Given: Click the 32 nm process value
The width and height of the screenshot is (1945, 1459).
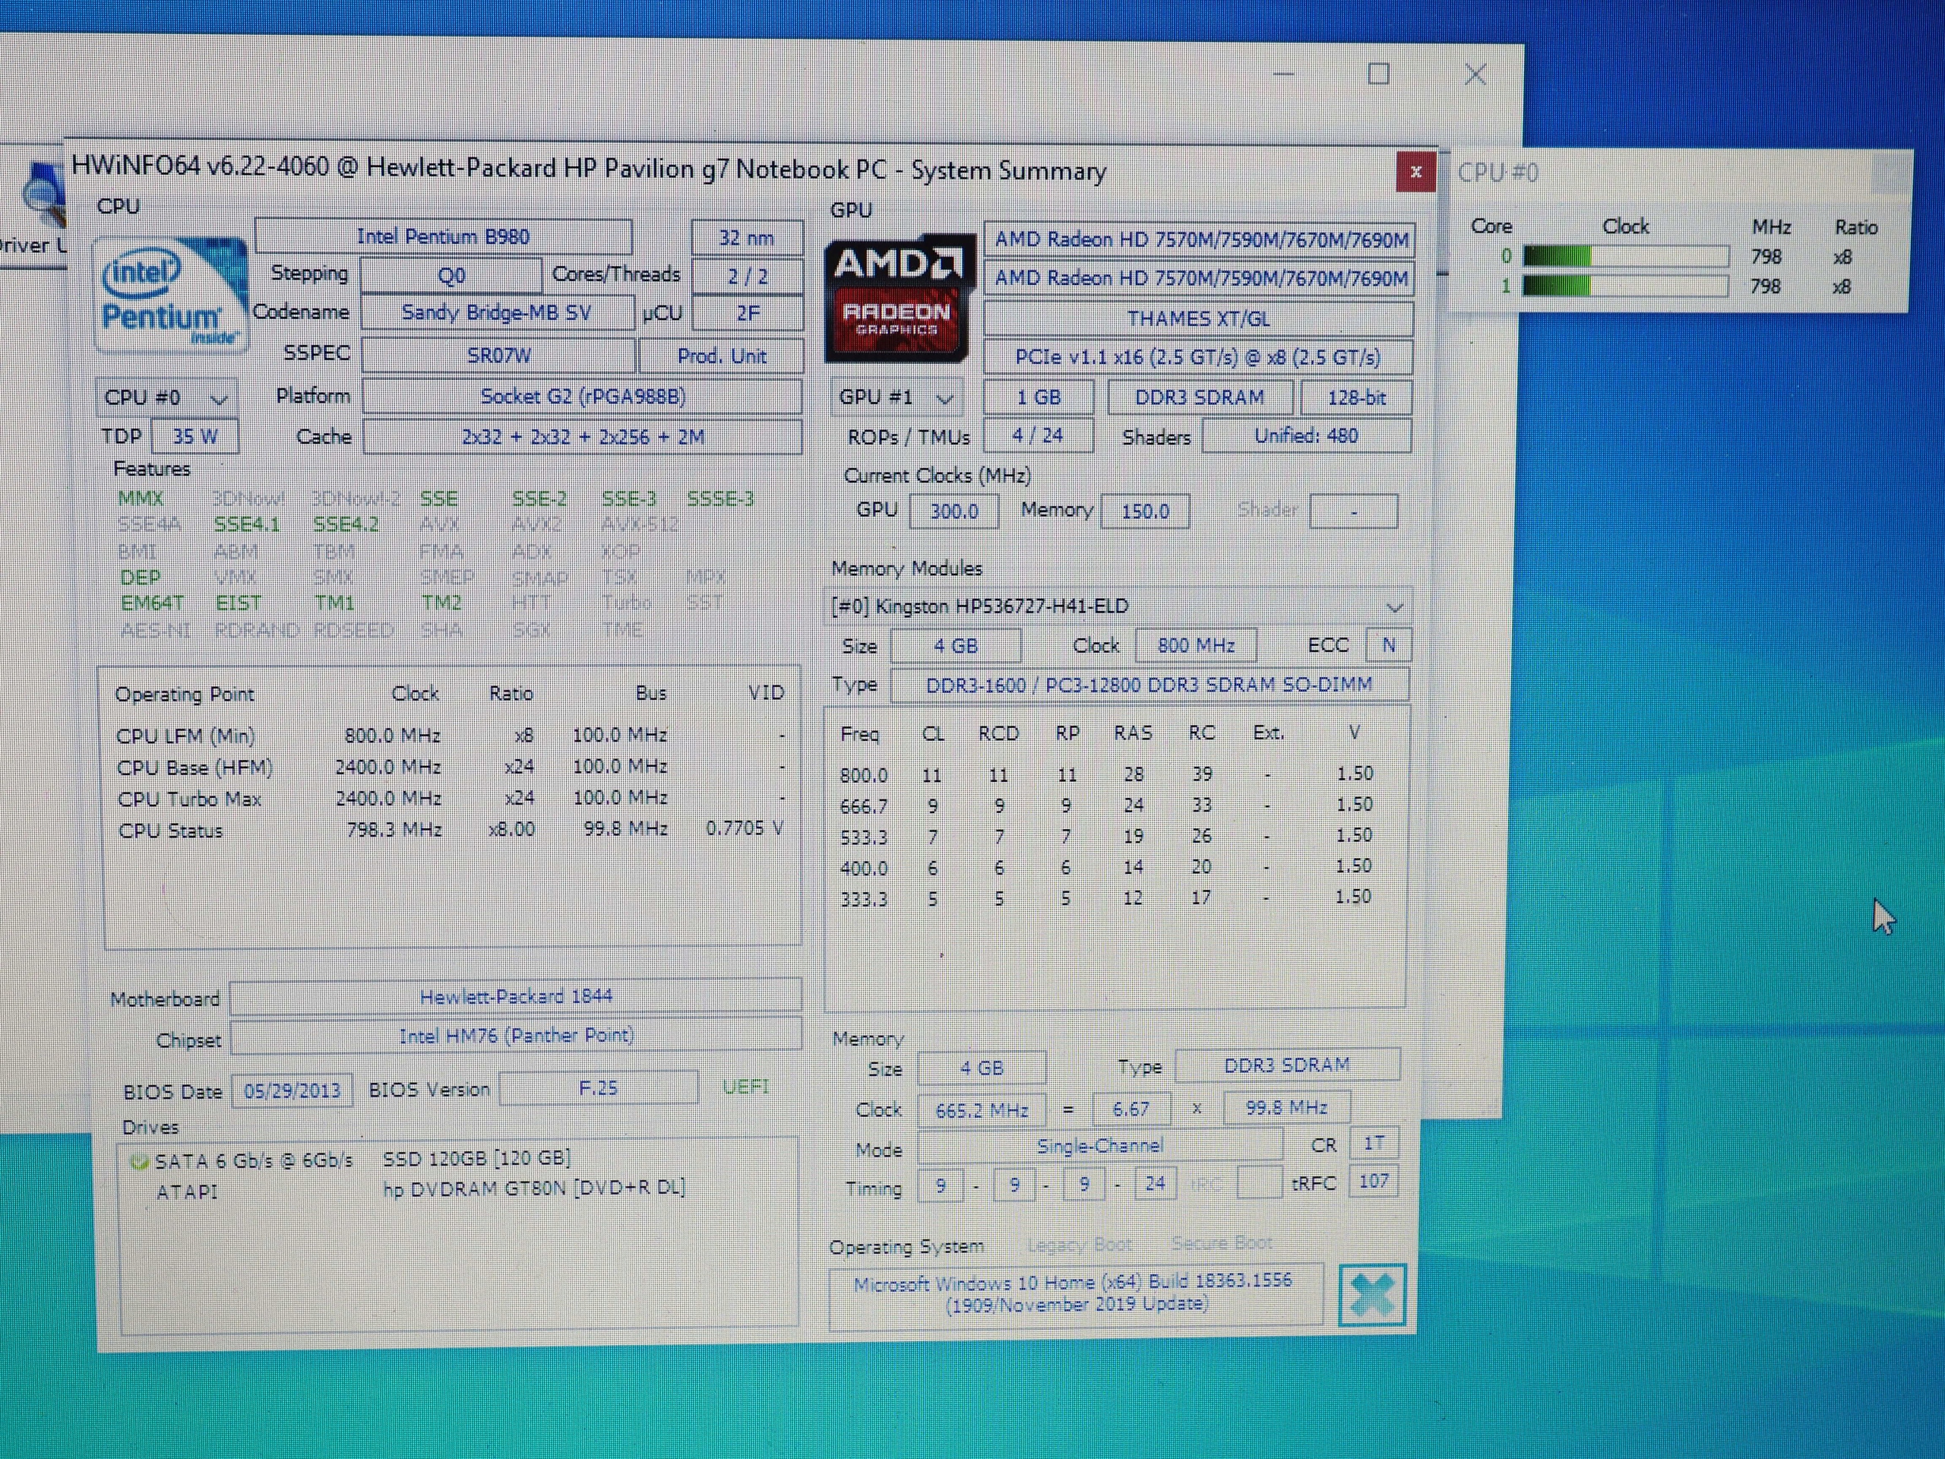Looking at the screenshot, I should (747, 237).
